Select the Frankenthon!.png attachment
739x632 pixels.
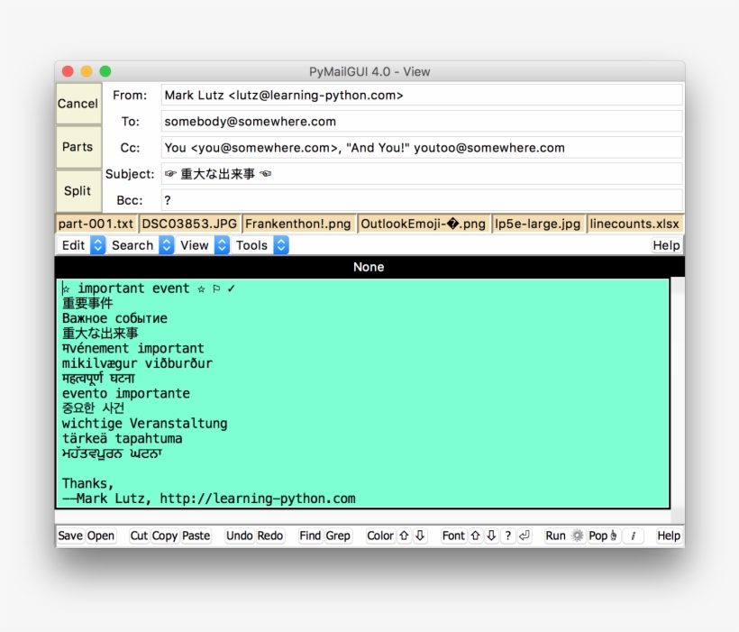pyautogui.click(x=298, y=224)
